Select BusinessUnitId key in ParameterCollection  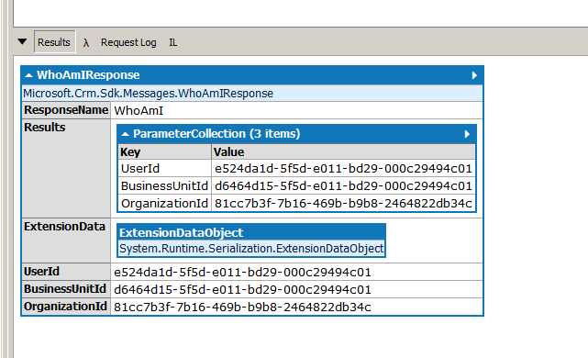tap(164, 186)
